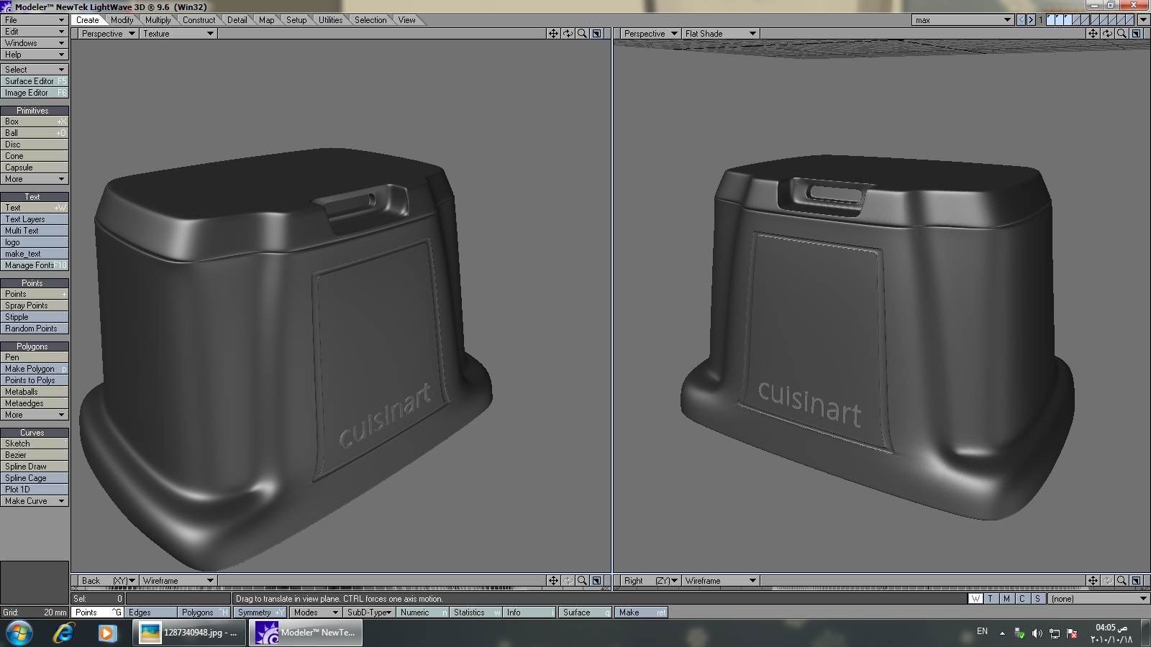This screenshot has width=1151, height=647.
Task: Open the (none) vertex map dropdown
Action: pos(1098,599)
